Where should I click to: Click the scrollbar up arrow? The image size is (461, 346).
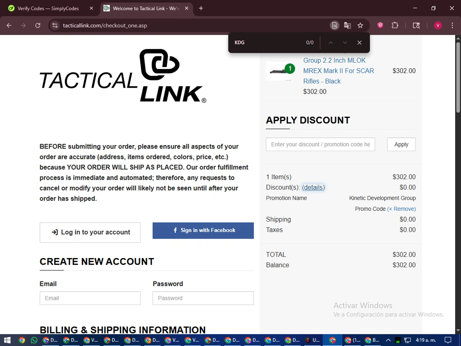(x=458, y=38)
